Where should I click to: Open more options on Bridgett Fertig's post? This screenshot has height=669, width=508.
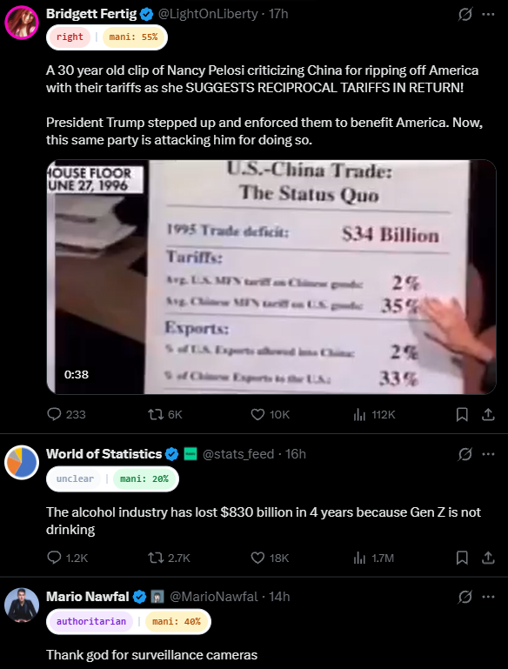pyautogui.click(x=488, y=15)
